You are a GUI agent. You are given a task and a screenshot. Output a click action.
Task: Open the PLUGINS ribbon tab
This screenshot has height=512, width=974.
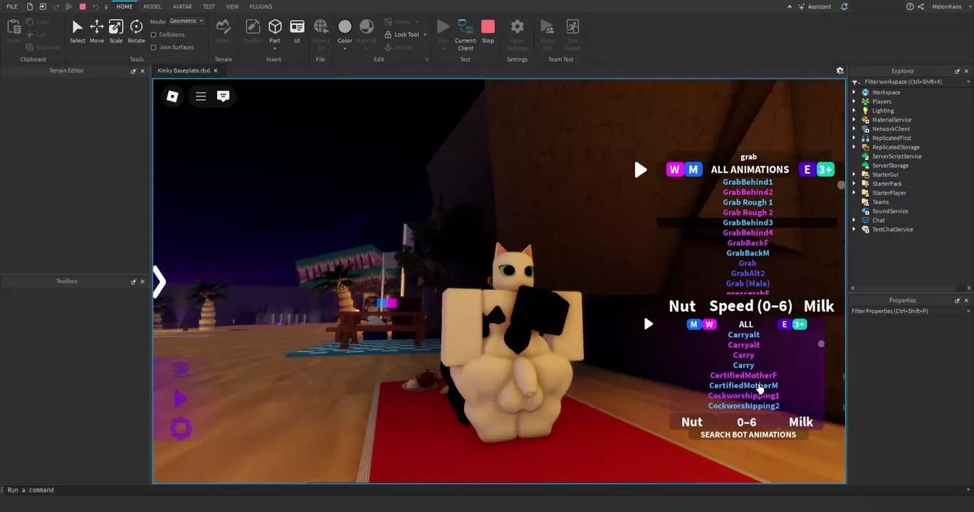point(261,6)
